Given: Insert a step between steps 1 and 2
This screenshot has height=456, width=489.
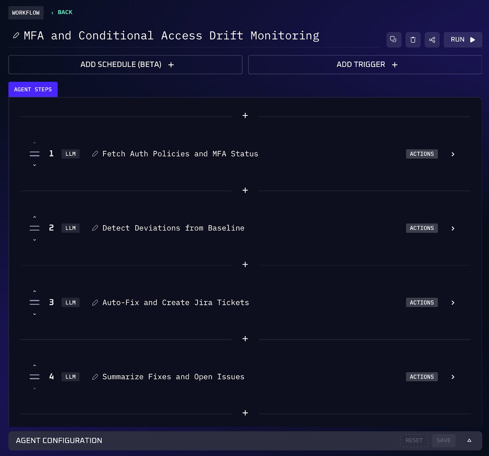Looking at the screenshot, I should pos(245,190).
